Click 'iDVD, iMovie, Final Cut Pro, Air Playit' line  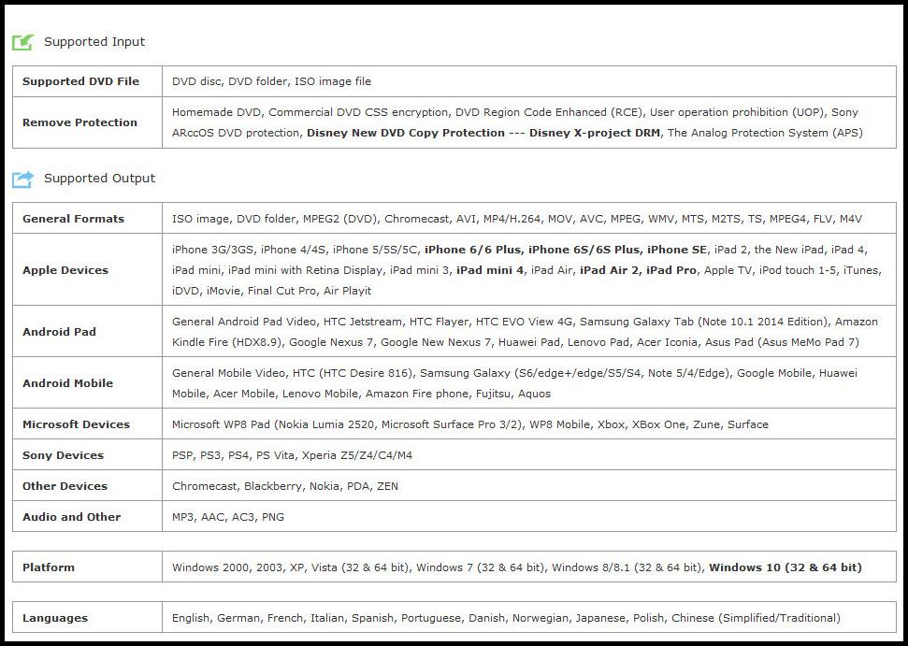271,291
